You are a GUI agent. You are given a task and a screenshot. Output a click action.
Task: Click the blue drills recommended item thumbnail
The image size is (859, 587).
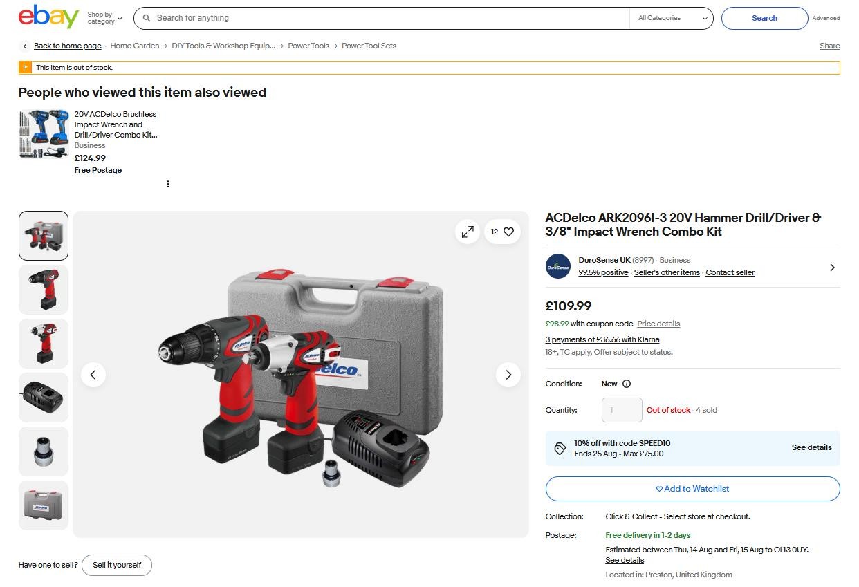(x=44, y=135)
